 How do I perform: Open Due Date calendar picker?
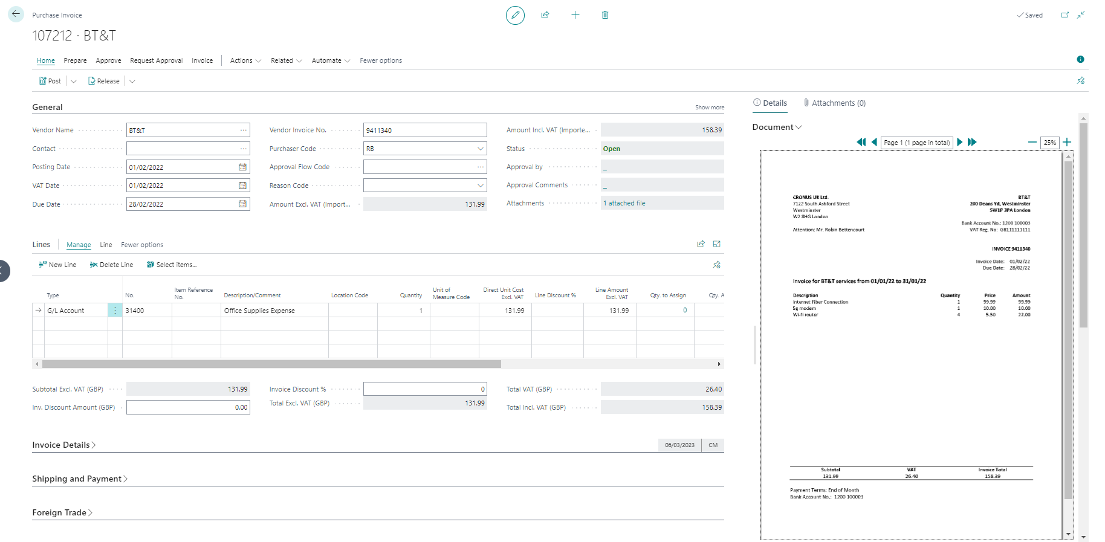242,204
